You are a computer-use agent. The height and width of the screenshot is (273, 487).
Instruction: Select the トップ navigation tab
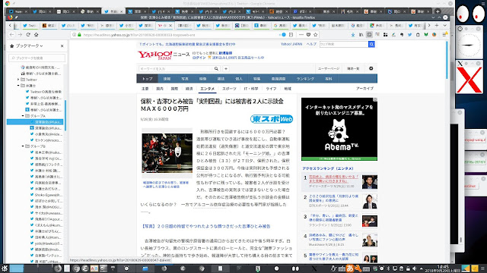tap(147, 79)
